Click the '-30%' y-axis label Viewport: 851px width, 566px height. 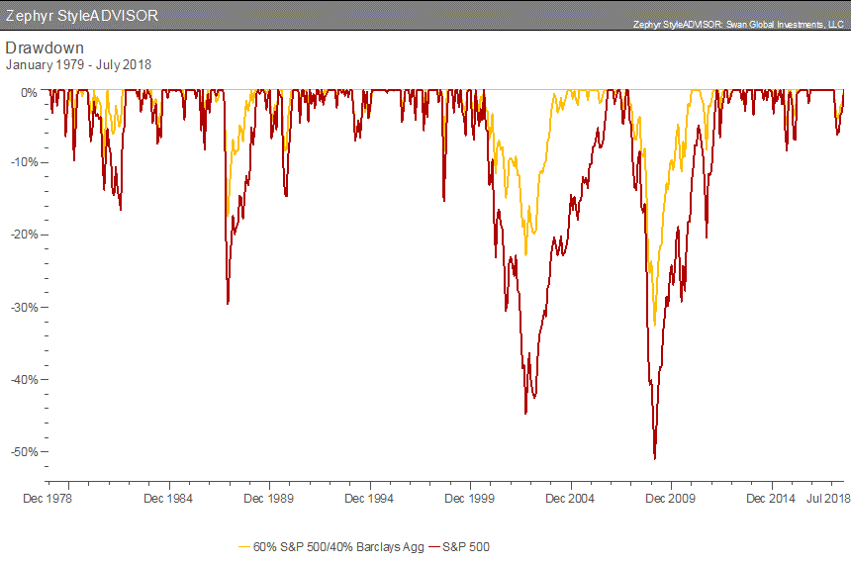[x=25, y=307]
